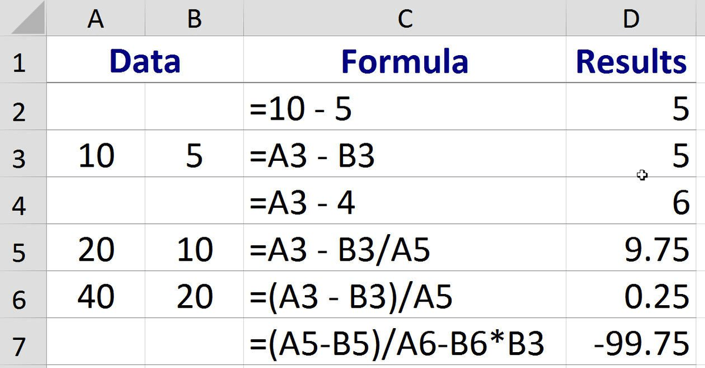Select cell A6 with value 40

[x=96, y=298]
